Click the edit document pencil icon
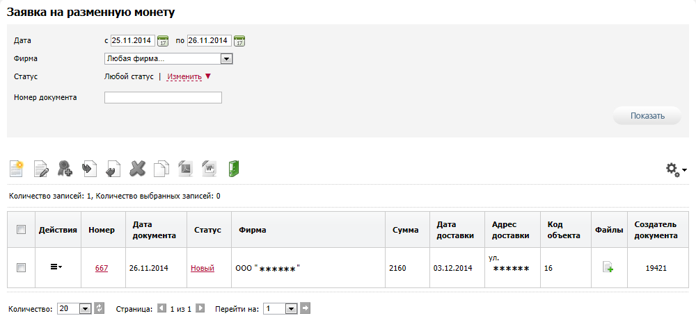Image resolution: width=696 pixels, height=318 pixels. [41, 169]
